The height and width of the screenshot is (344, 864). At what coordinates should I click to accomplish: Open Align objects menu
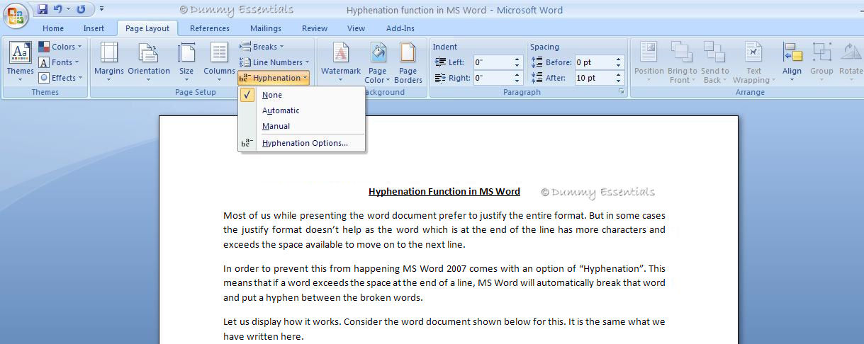(x=792, y=62)
